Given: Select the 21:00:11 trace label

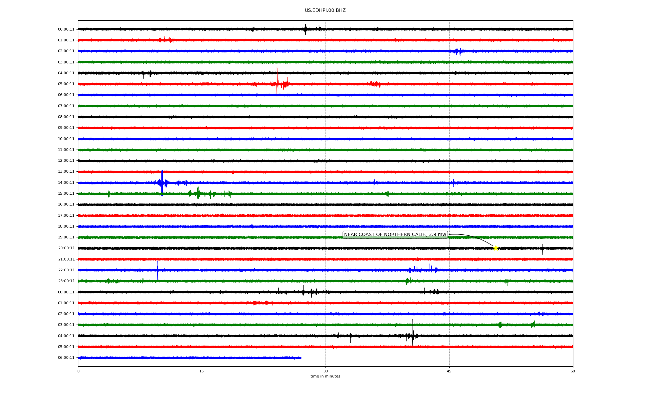Looking at the screenshot, I should (66, 259).
